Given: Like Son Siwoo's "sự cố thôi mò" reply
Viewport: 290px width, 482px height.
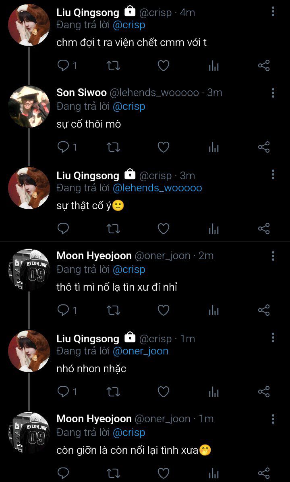Looking at the screenshot, I should pos(163,147).
